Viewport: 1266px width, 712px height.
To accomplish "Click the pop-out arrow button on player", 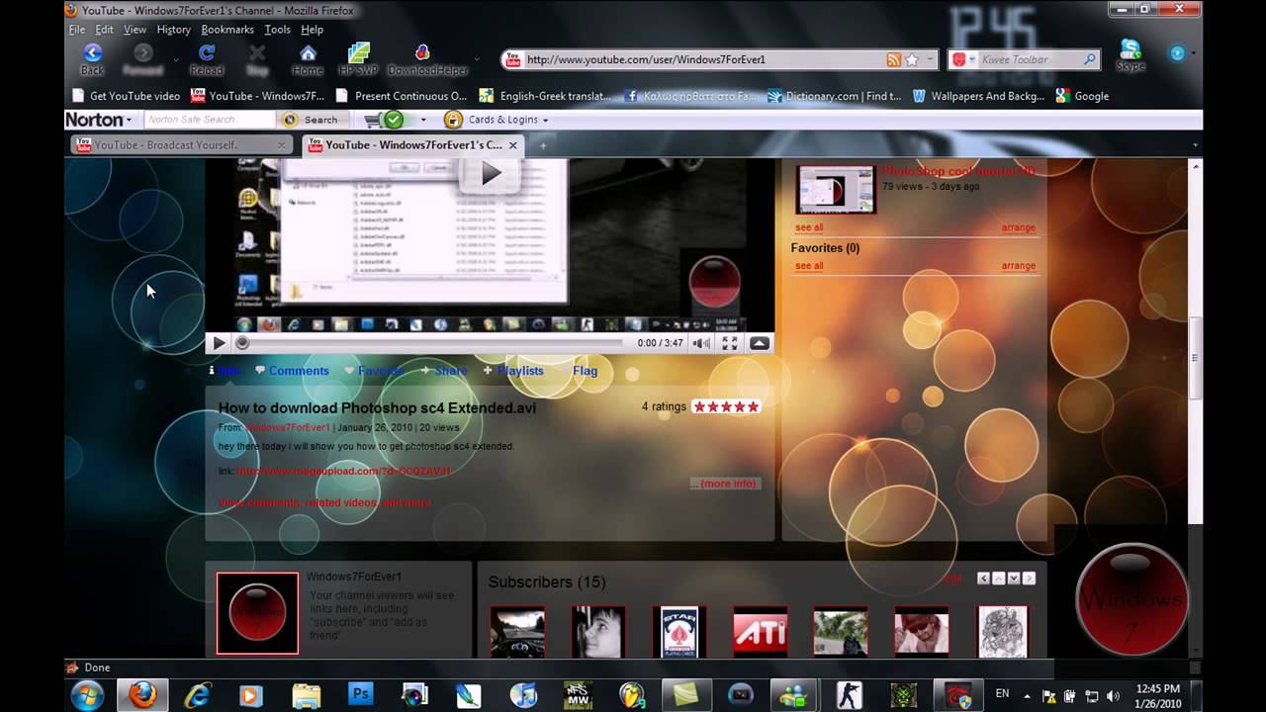I will [759, 343].
